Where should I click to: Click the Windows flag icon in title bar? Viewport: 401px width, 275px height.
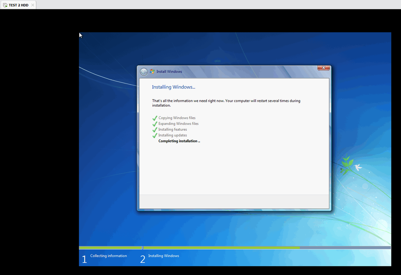click(x=152, y=71)
